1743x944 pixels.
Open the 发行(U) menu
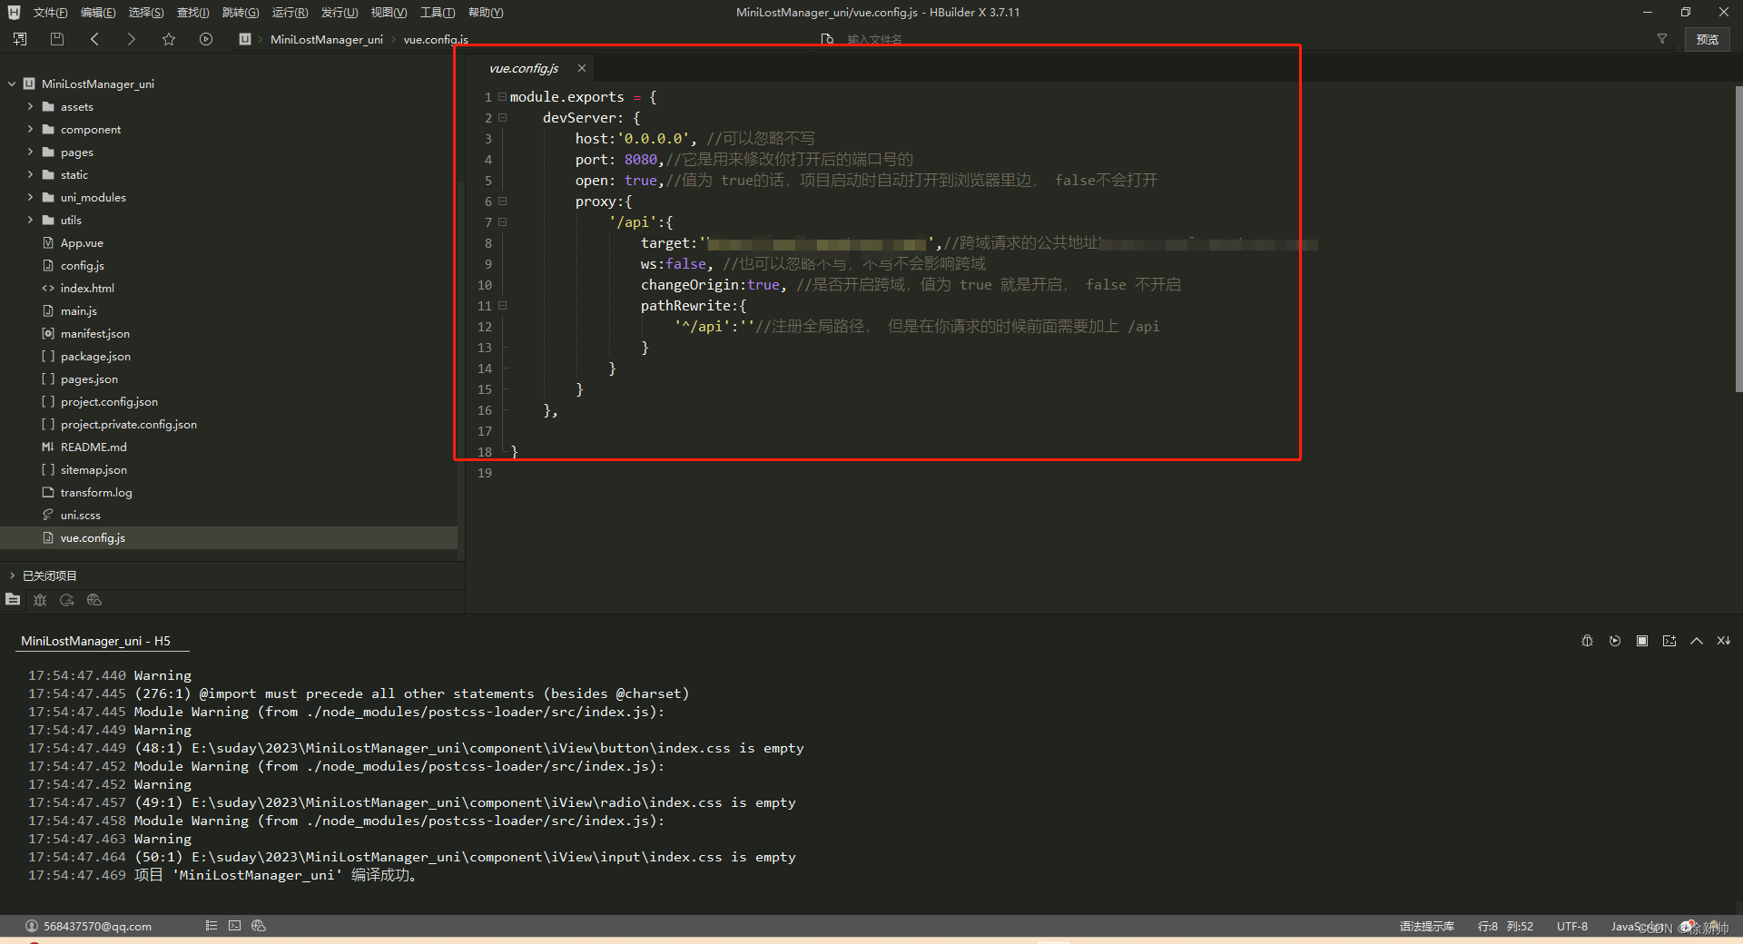[339, 12]
